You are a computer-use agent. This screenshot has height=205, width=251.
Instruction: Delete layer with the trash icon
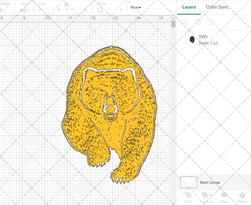[211, 22]
